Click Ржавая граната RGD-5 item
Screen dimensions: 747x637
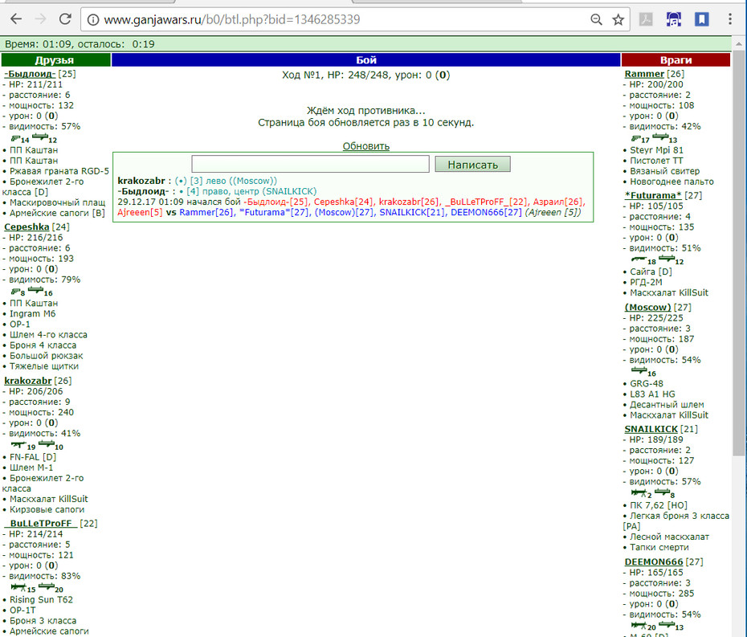(59, 171)
